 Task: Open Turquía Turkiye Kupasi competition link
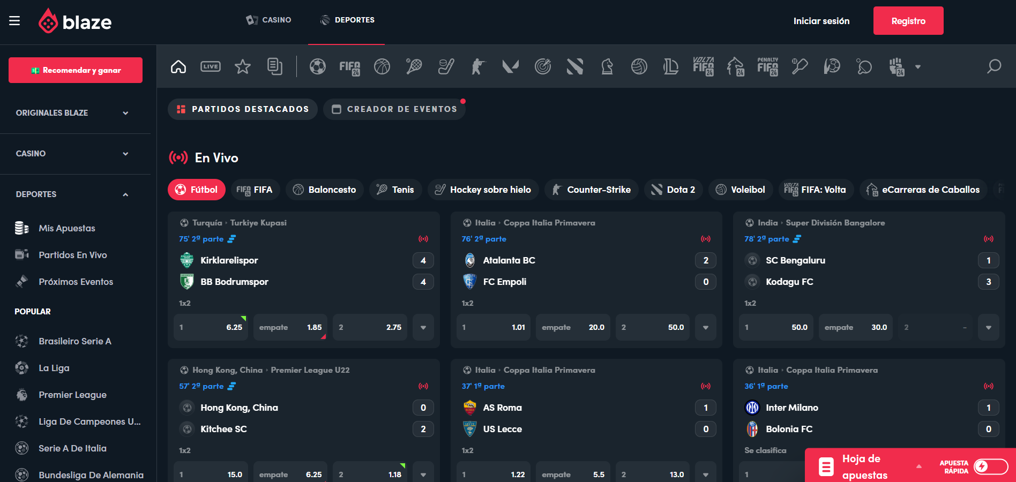240,223
